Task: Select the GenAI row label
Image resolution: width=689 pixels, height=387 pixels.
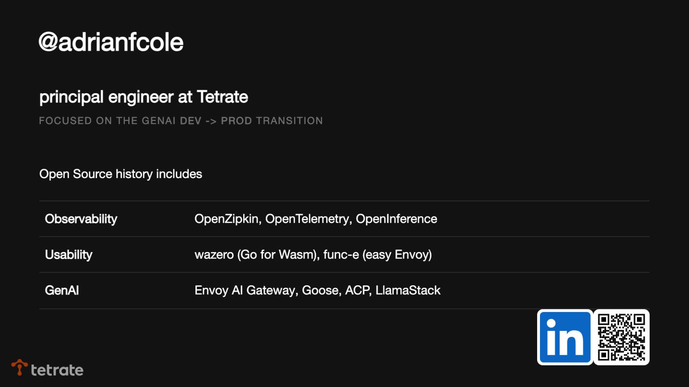Action: pos(62,290)
